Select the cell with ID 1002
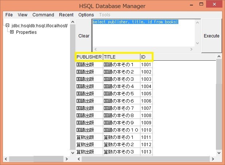Viewport: 225px width, 165px height. tap(146, 72)
